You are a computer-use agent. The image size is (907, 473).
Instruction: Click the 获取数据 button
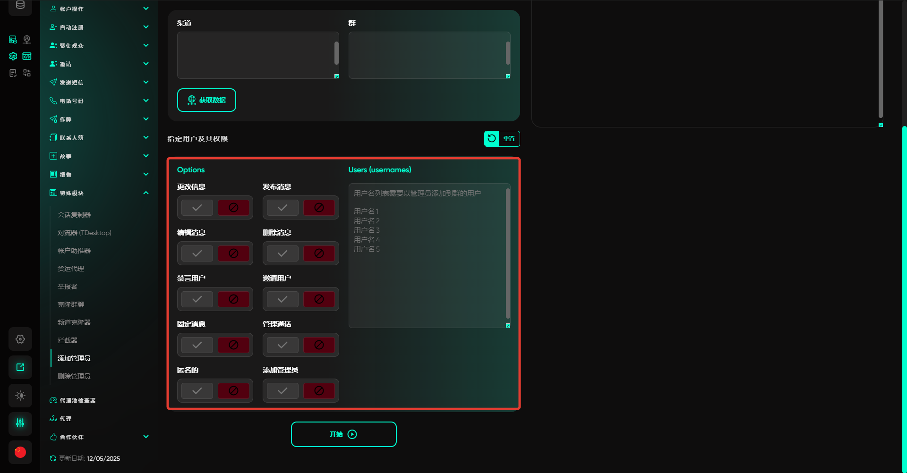206,100
